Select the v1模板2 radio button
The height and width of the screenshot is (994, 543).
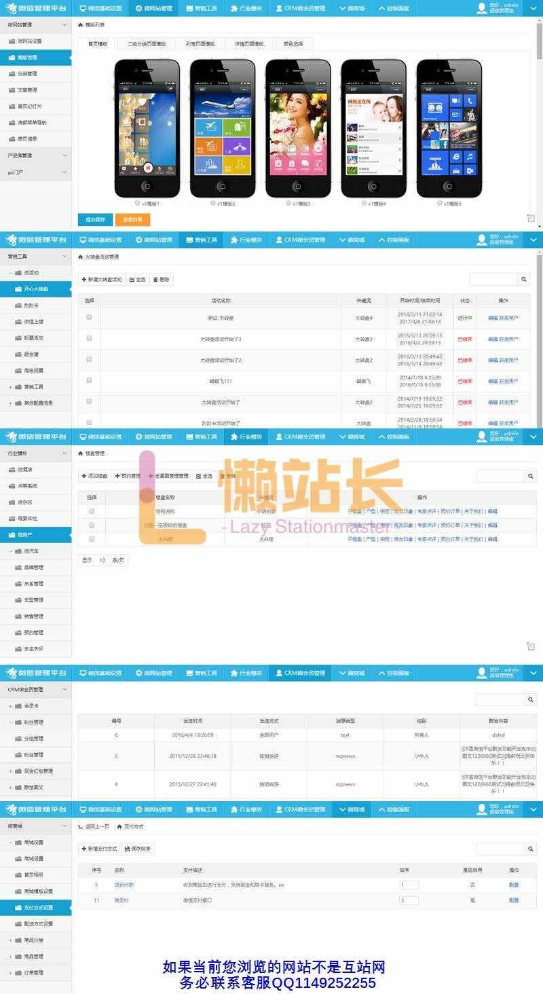[213, 203]
